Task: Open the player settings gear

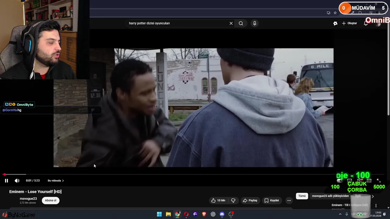Action: (359, 181)
